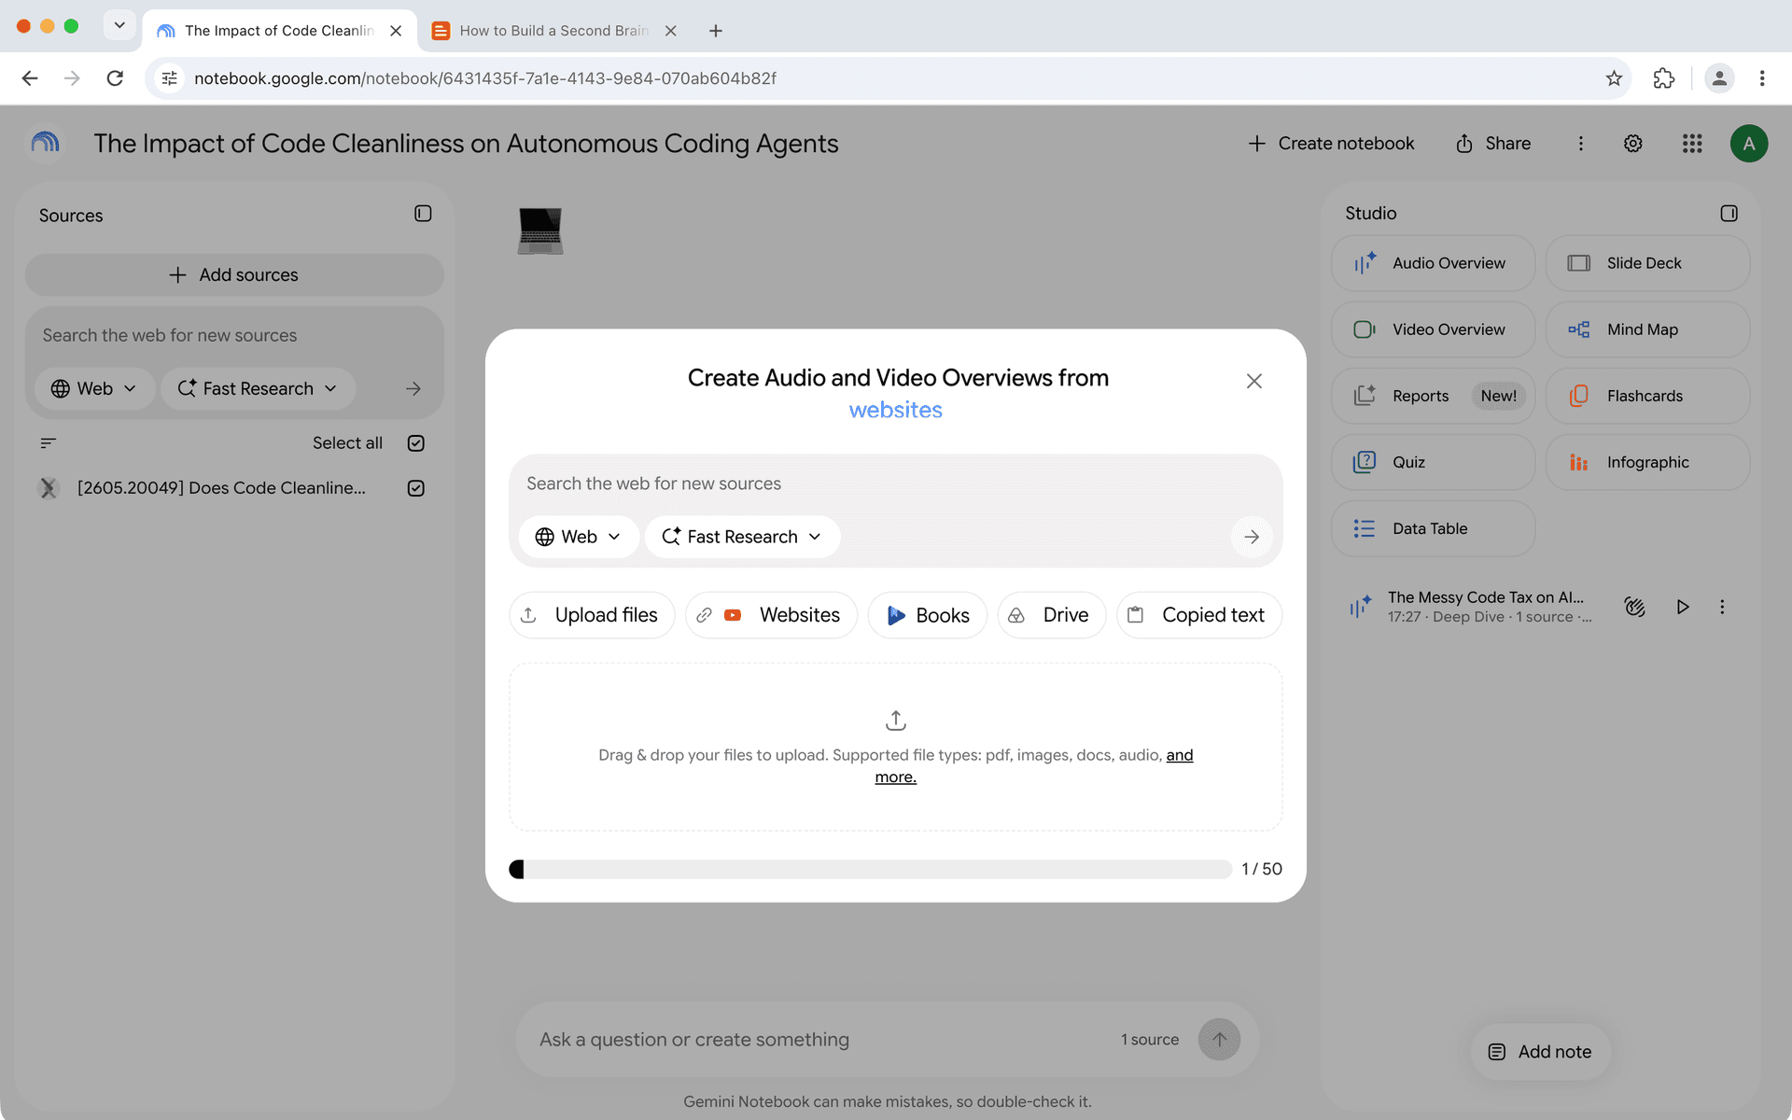This screenshot has width=1792, height=1120.
Task: Open the Infographic studio tool
Action: coord(1647,462)
